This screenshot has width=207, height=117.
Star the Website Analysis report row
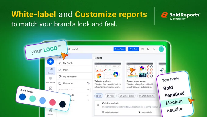pyautogui.click(x=98, y=105)
